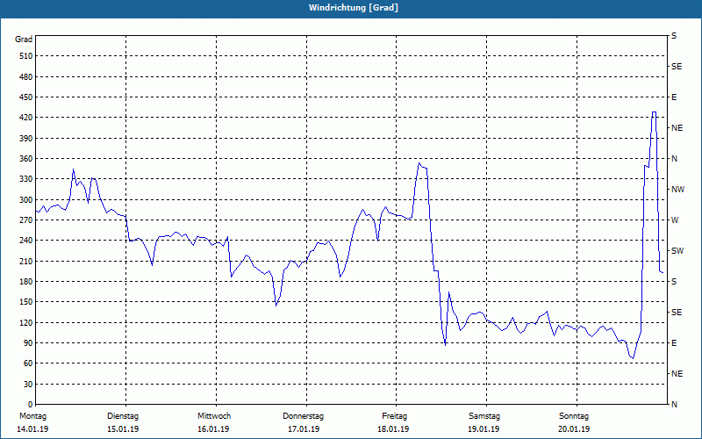The height and width of the screenshot is (439, 702).
Task: Select the Grad unit label on the axis
Action: (24, 40)
